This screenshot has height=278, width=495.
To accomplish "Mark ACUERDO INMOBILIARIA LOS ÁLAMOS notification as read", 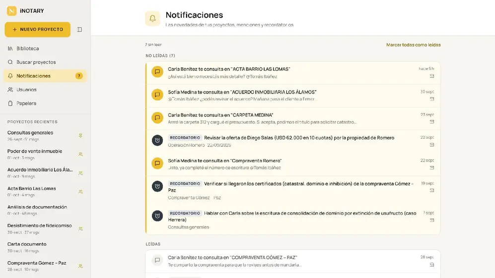I will click(x=432, y=99).
